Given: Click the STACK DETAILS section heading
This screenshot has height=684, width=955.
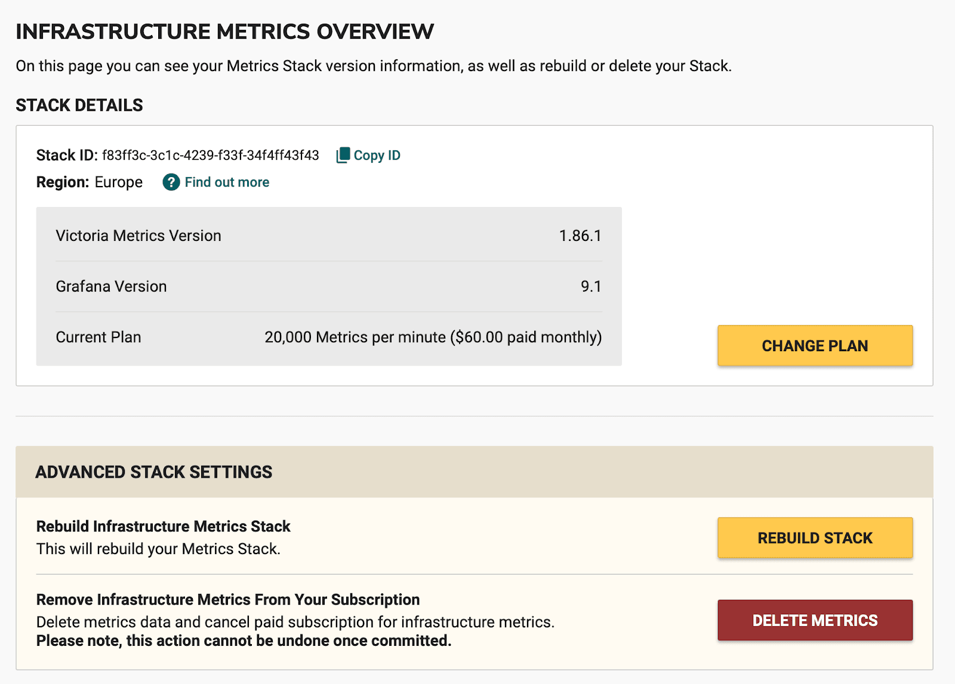Looking at the screenshot, I should tap(79, 105).
